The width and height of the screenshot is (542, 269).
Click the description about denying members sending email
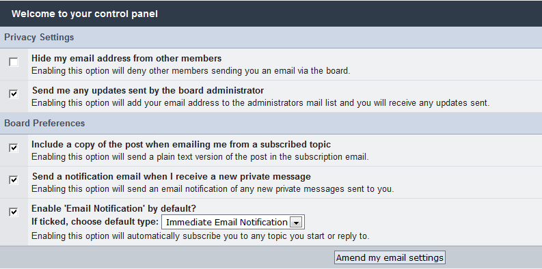pos(191,71)
